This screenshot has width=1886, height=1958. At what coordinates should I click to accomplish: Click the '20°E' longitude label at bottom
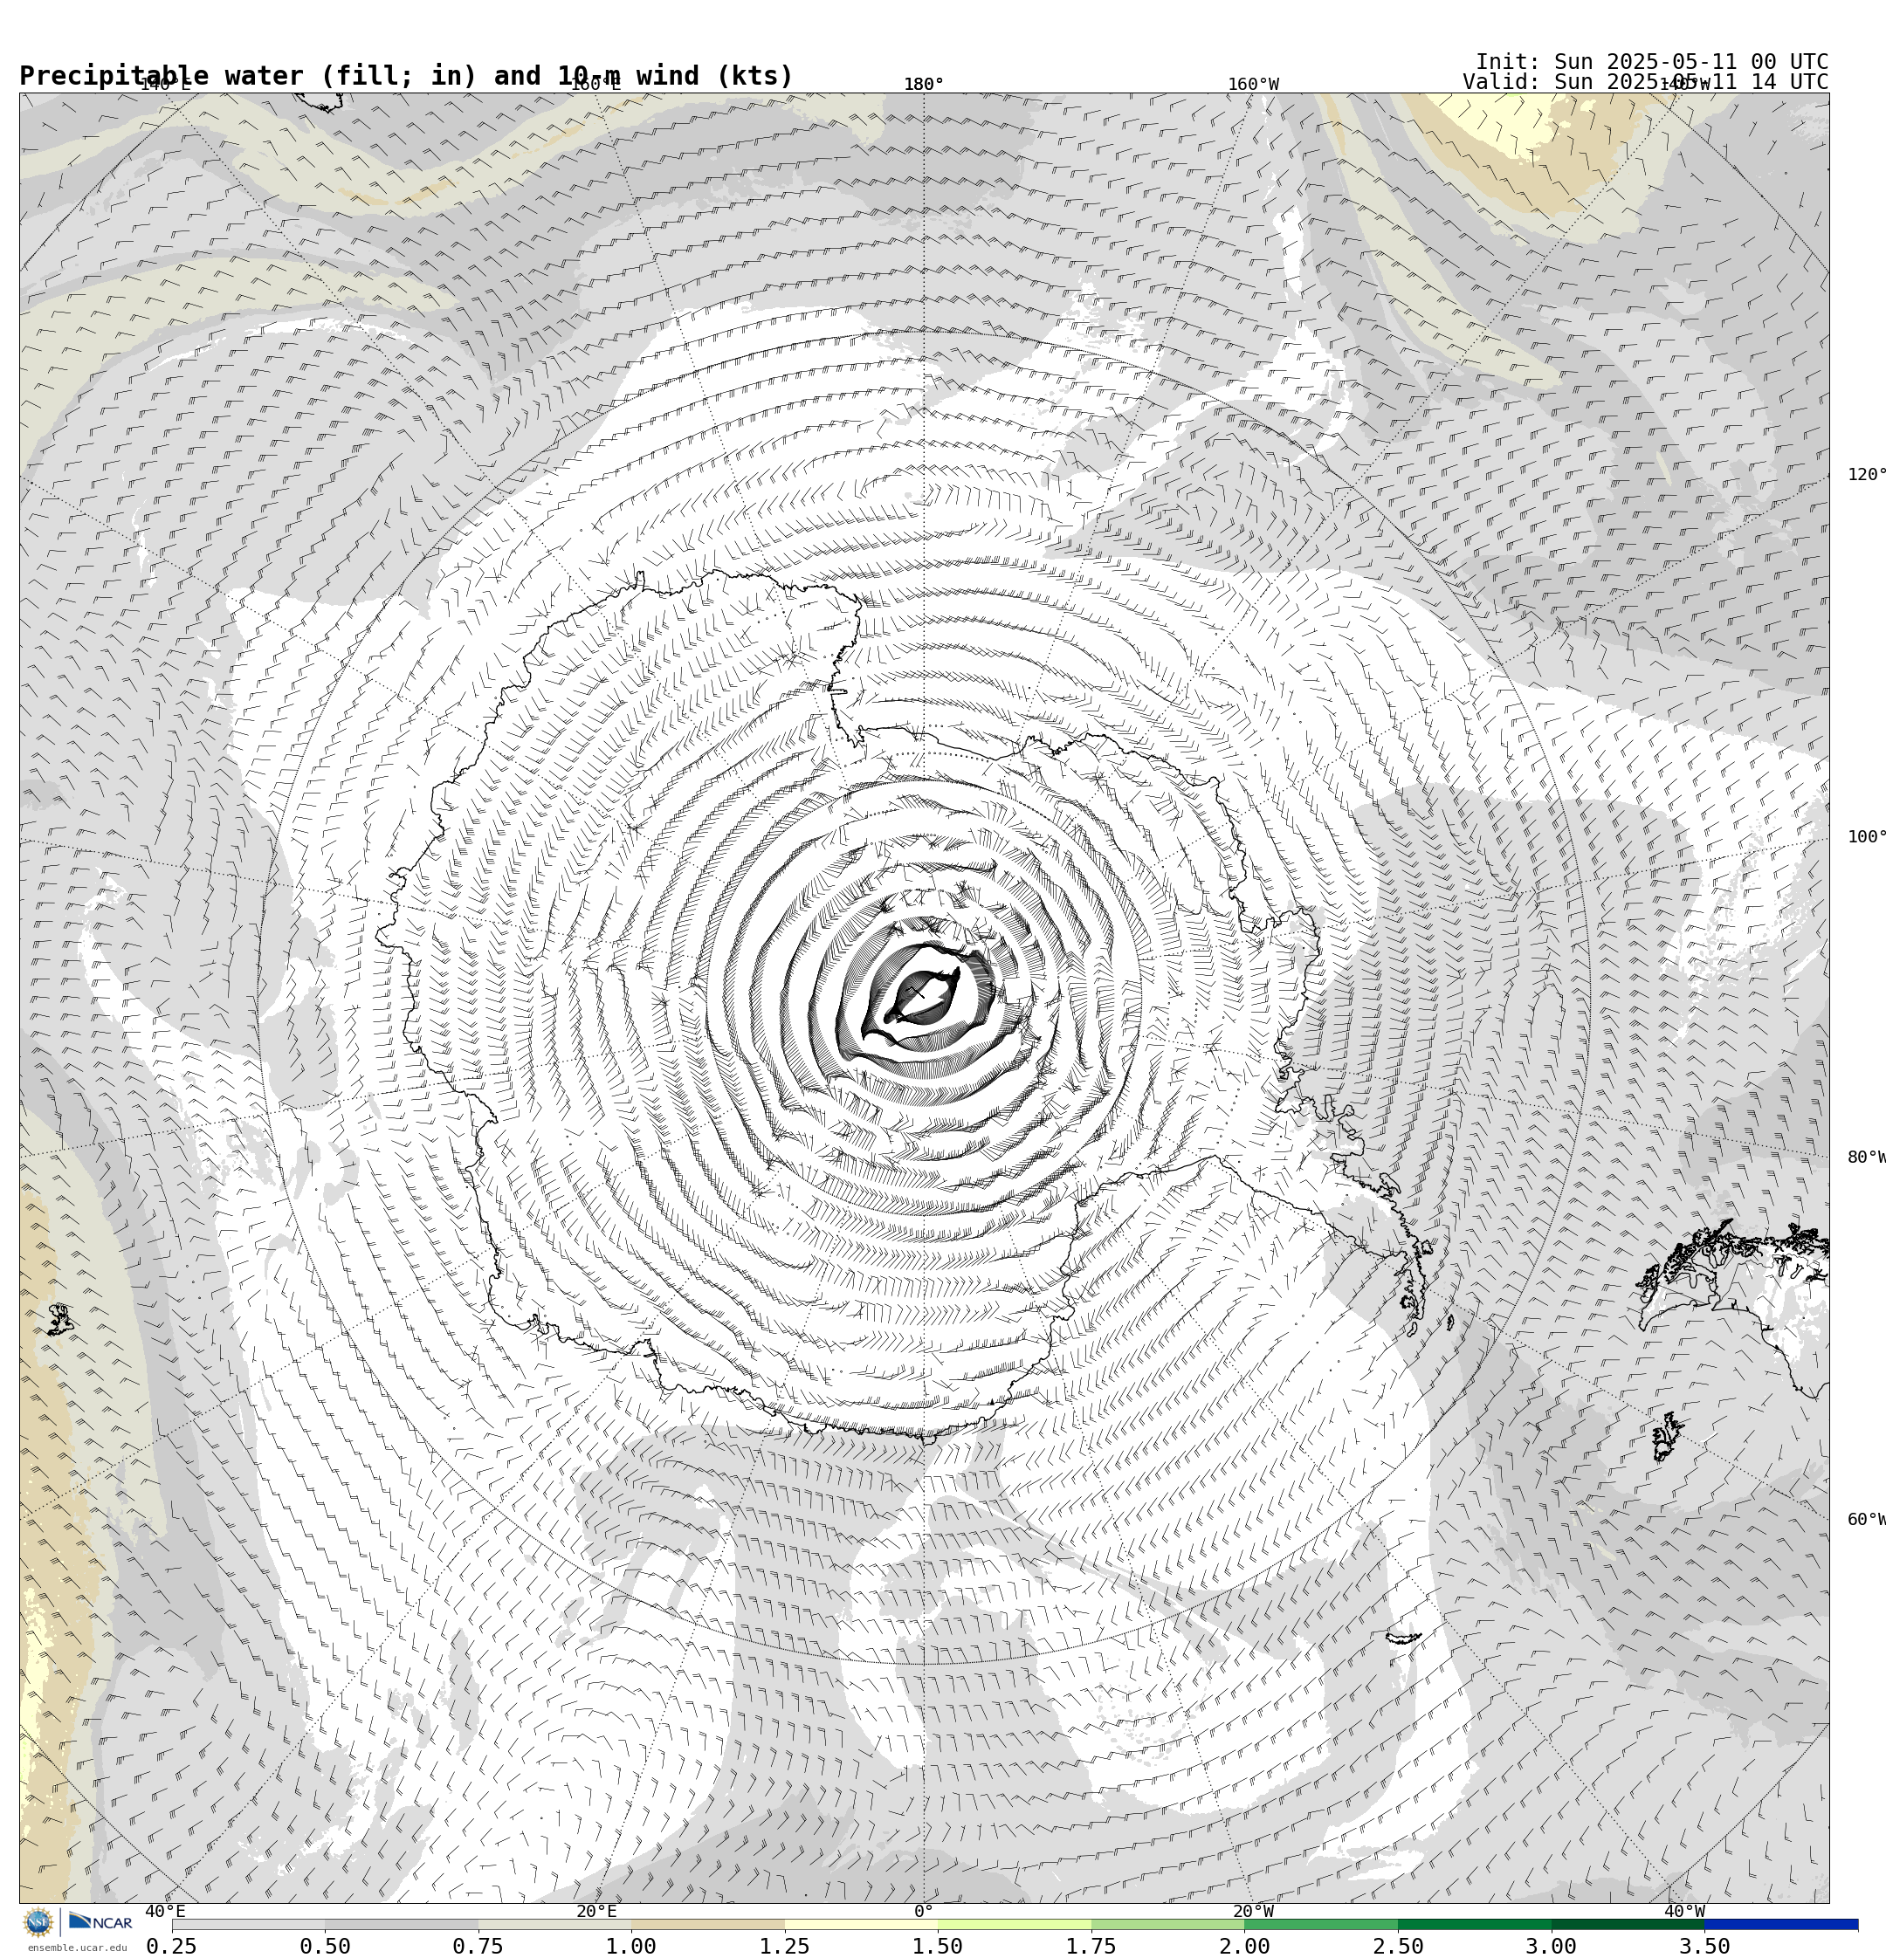tap(596, 1912)
